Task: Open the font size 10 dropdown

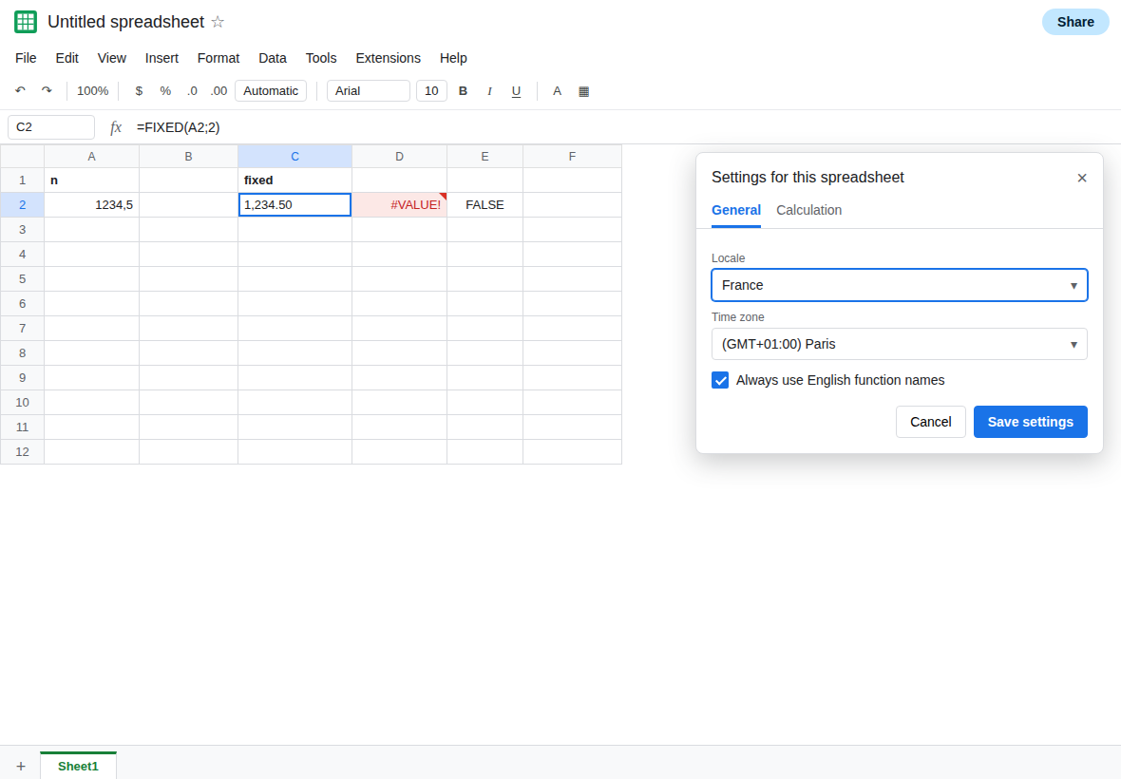Action: coord(431,91)
